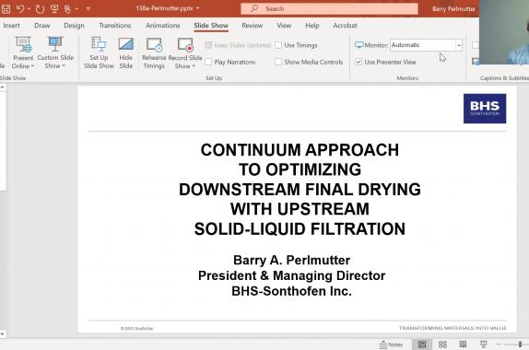Open Custom Slide Show menu

pyautogui.click(x=55, y=52)
